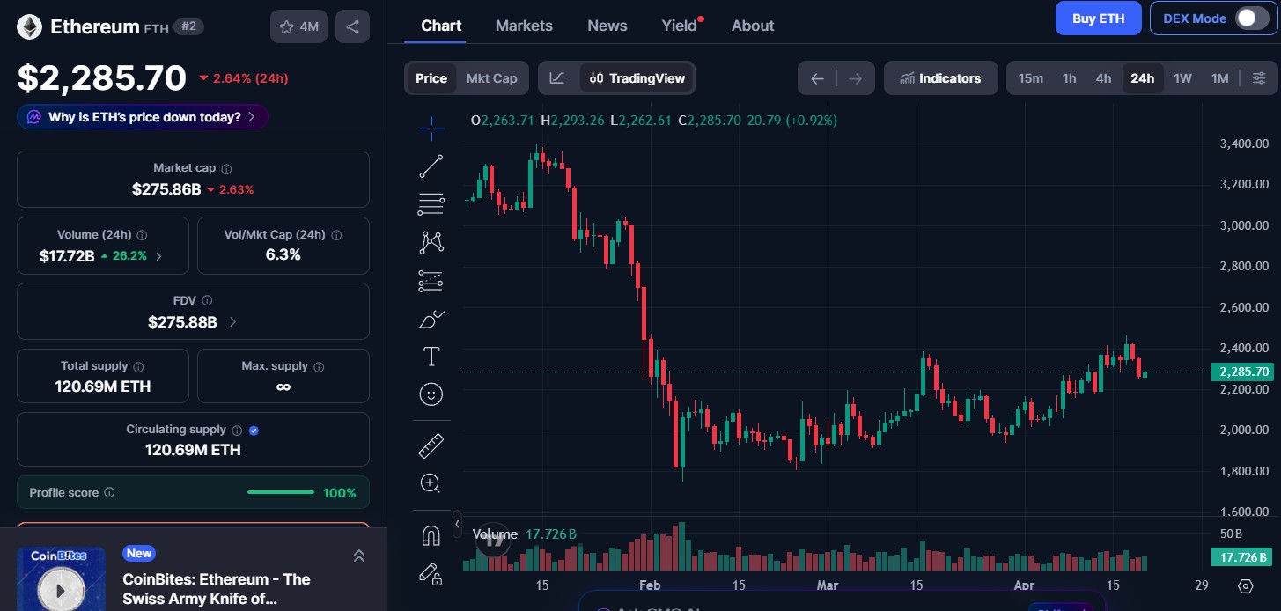The image size is (1281, 611).
Task: Expand the FDV details chevron
Action: [x=232, y=322]
